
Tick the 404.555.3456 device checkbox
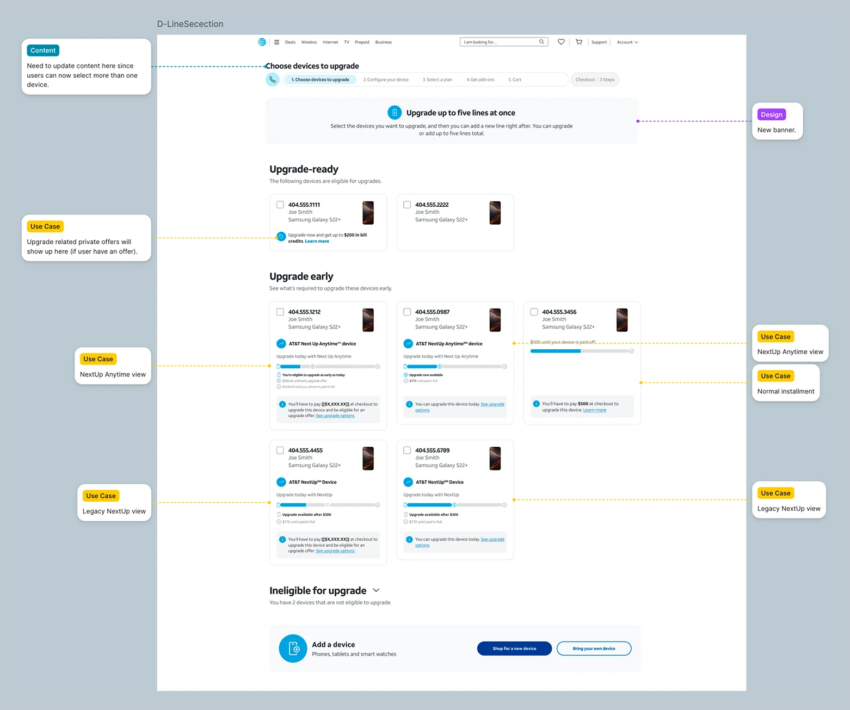click(534, 312)
